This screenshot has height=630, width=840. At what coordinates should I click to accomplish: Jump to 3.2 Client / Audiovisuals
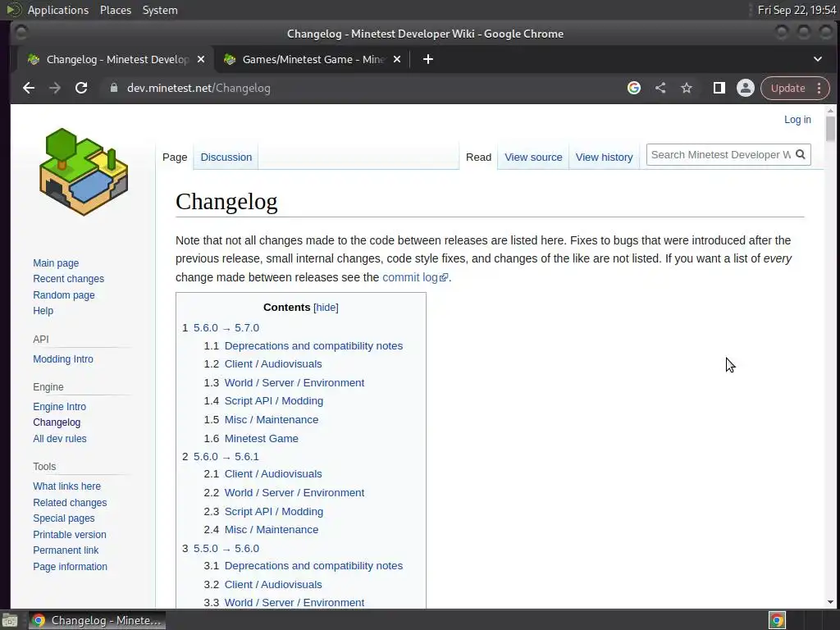[273, 584]
